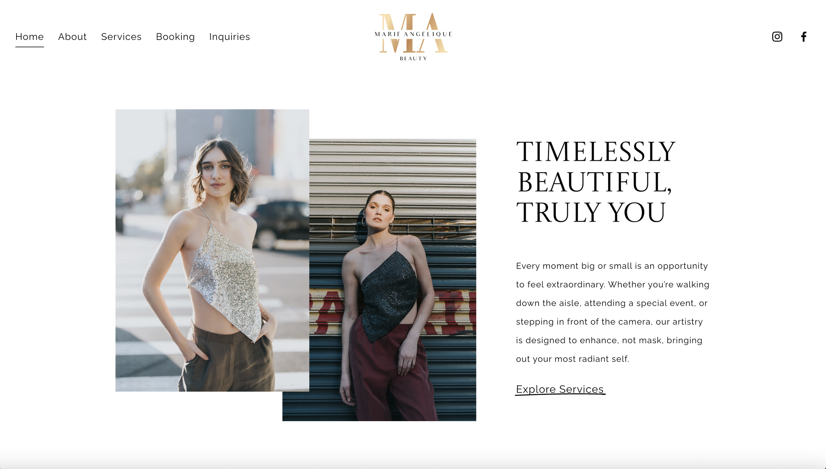
Task: Open the Instagram profile icon
Action: pos(777,37)
